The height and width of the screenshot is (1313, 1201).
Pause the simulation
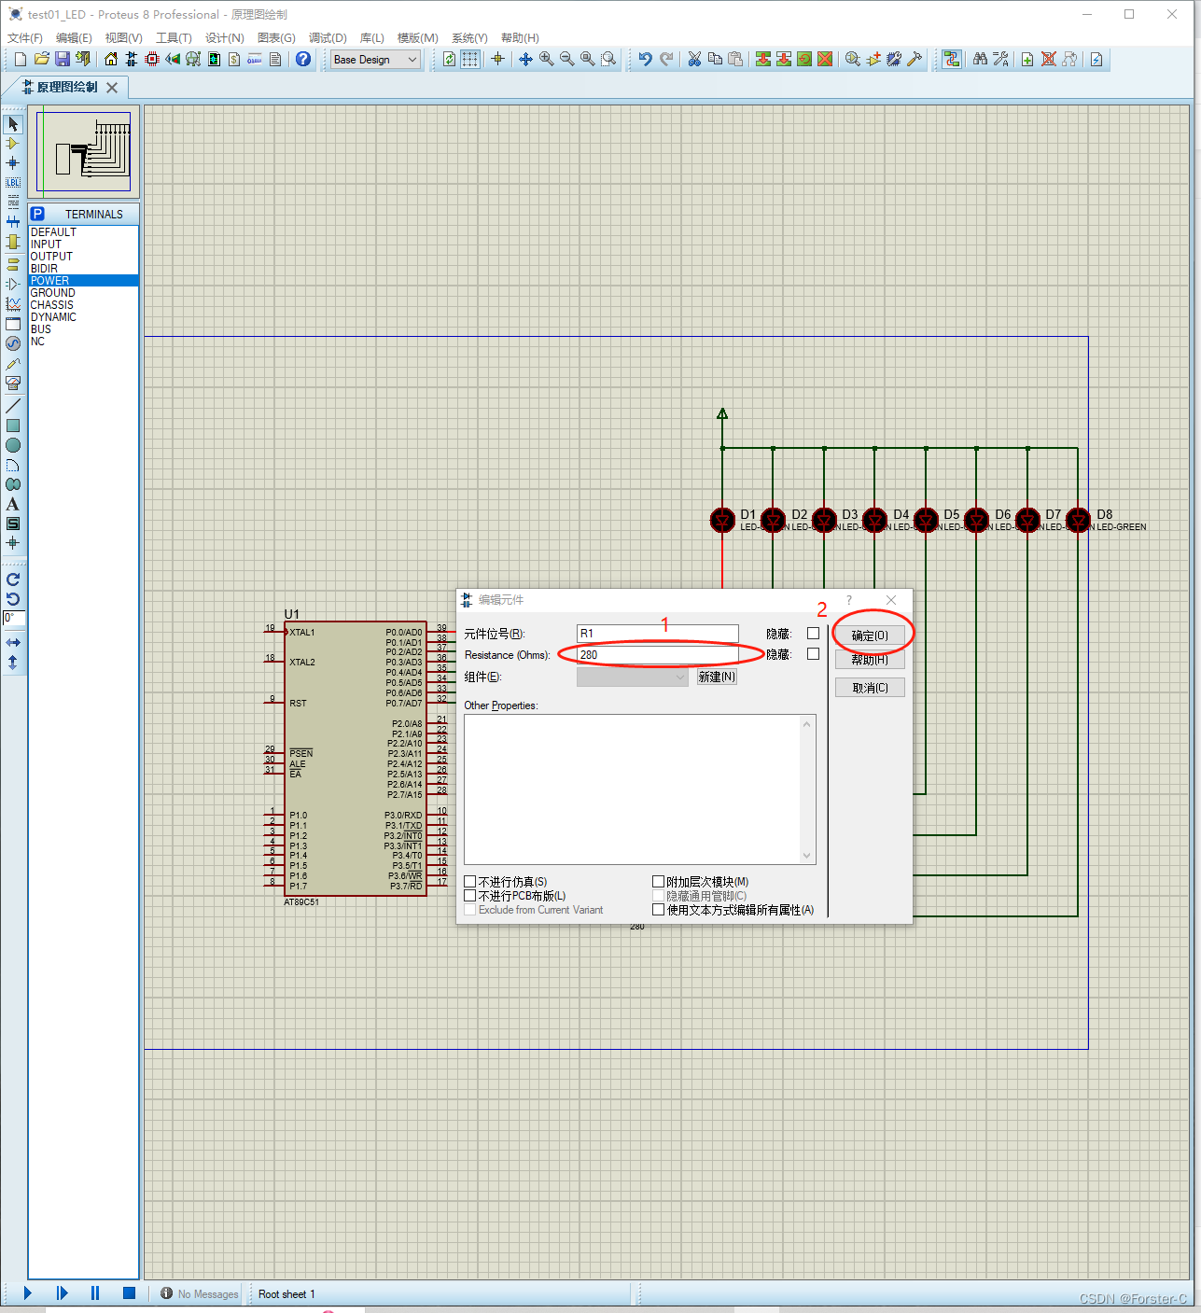click(95, 1293)
